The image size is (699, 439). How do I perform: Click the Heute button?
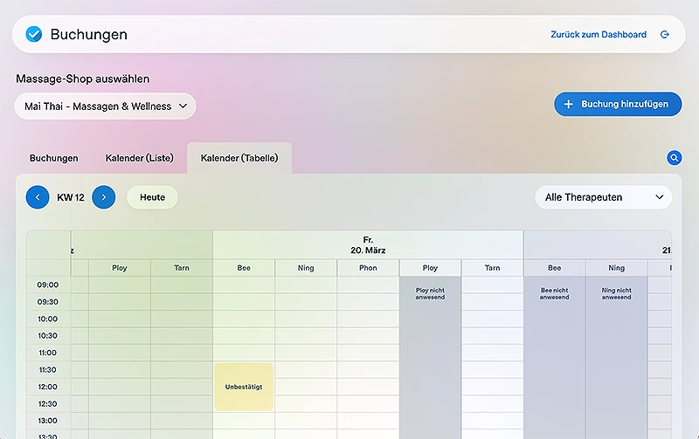click(152, 197)
